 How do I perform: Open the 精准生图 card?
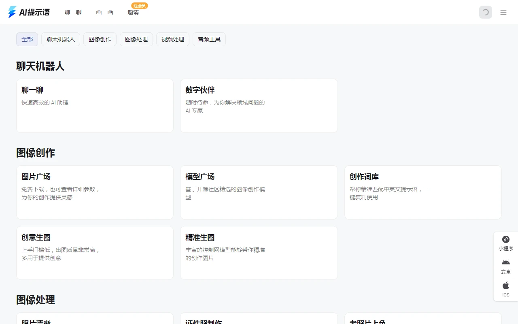[259, 253]
